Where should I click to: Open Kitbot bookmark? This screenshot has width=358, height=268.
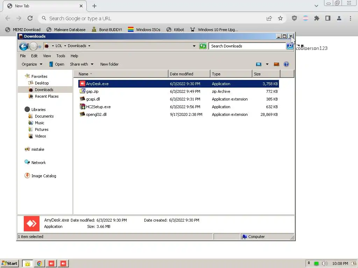(x=175, y=30)
